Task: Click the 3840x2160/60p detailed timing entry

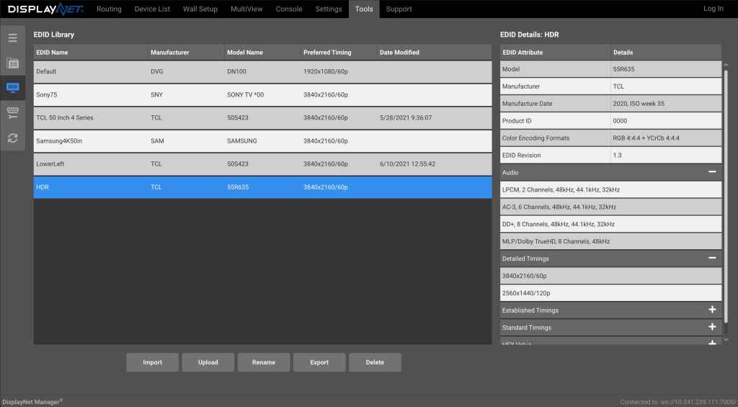Action: click(x=610, y=276)
